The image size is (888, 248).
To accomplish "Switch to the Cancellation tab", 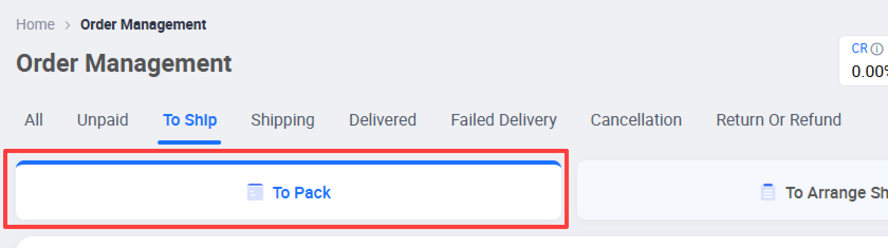I will (x=636, y=120).
